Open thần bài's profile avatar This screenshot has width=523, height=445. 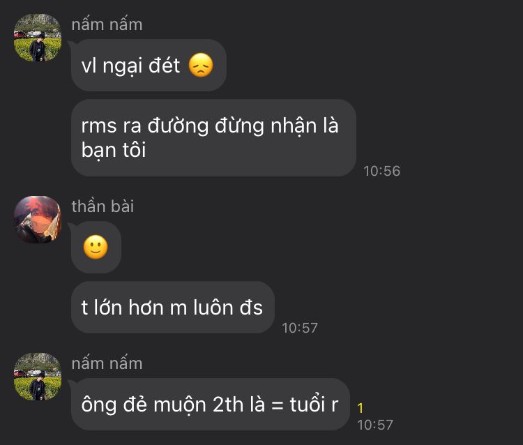click(x=38, y=220)
